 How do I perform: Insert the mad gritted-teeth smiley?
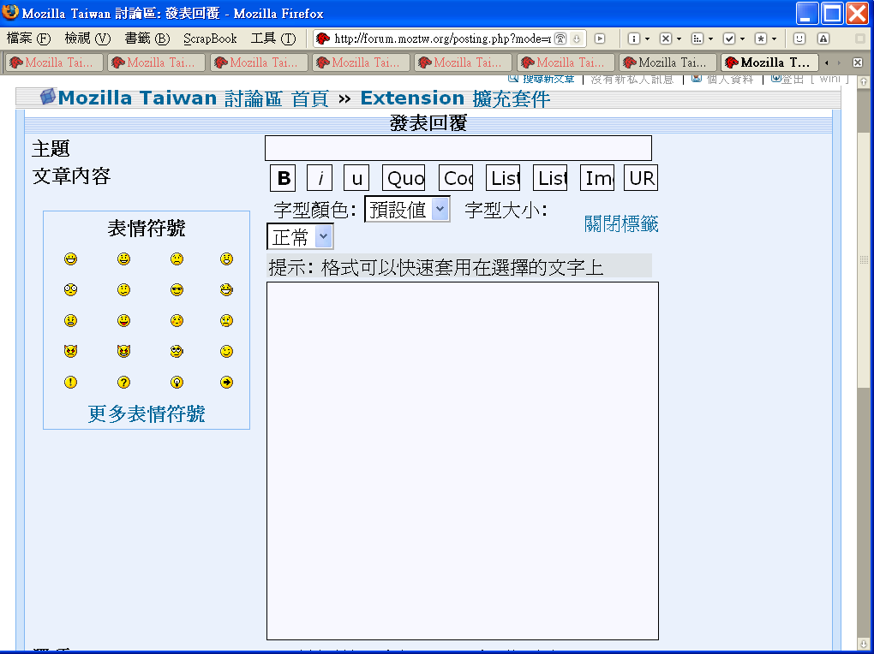71,320
